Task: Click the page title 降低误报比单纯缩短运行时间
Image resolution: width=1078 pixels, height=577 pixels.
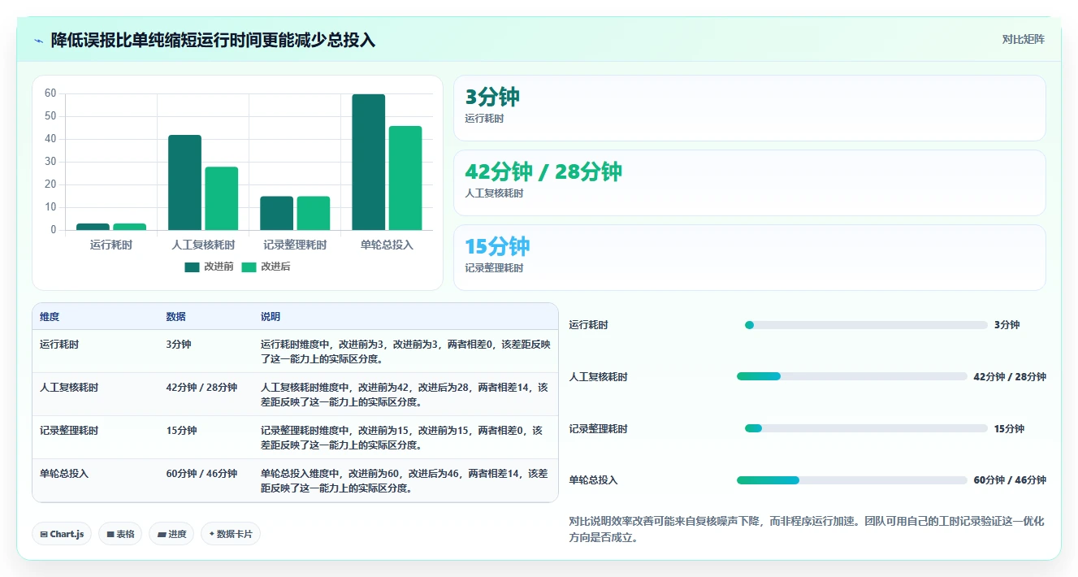Action: point(213,40)
